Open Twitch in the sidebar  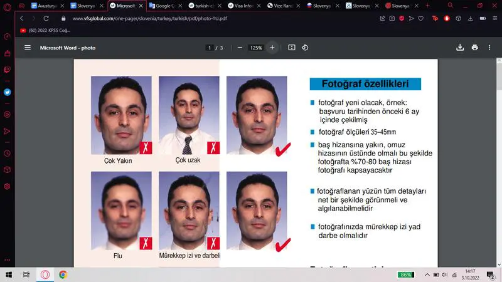[x=7, y=70]
